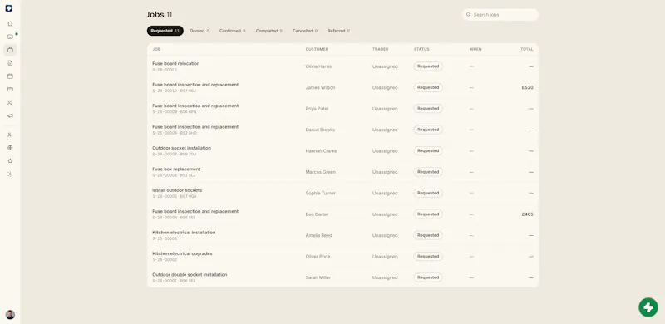Open the Inbox icon with the green dot
Screen dimensions: 665x324
[x=10, y=37]
